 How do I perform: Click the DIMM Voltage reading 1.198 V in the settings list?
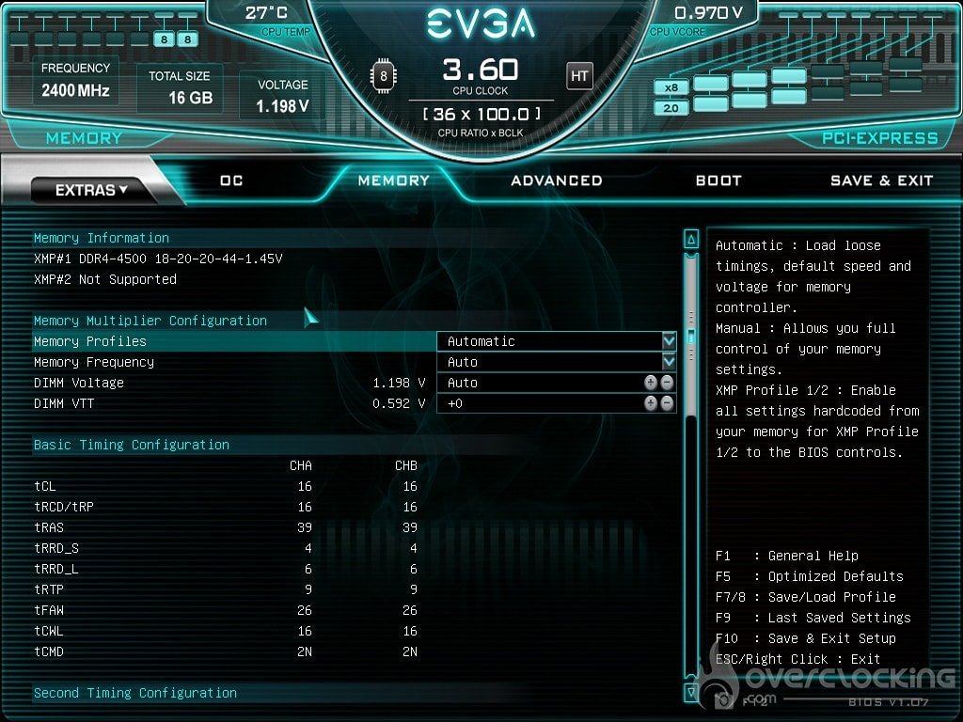pyautogui.click(x=399, y=384)
